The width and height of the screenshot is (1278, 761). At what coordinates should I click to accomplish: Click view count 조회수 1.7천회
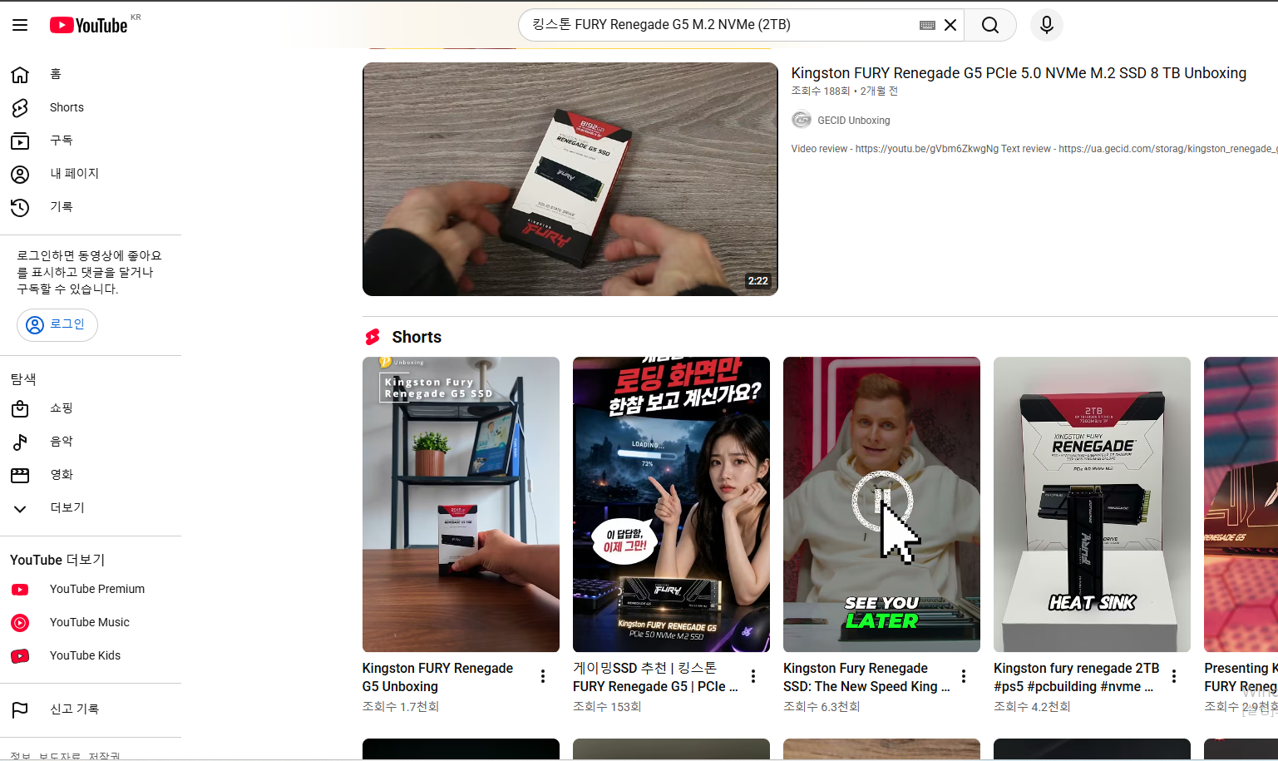401,707
